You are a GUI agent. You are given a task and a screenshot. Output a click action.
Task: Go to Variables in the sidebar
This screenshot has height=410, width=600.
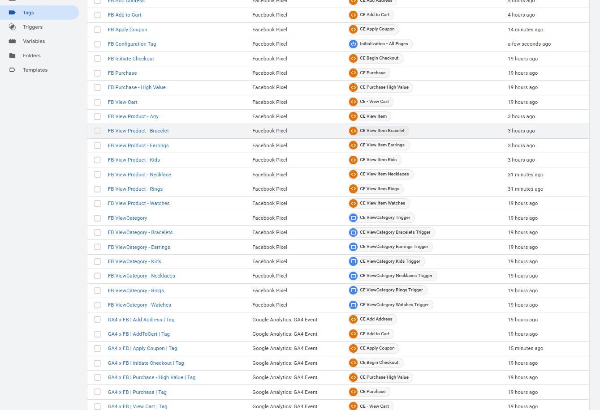(x=34, y=41)
